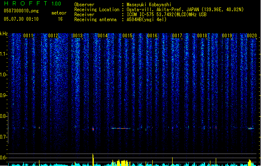261x166 pixels.
Task: Click the 0.8 kHz axis tick label
Action: point(3,116)
